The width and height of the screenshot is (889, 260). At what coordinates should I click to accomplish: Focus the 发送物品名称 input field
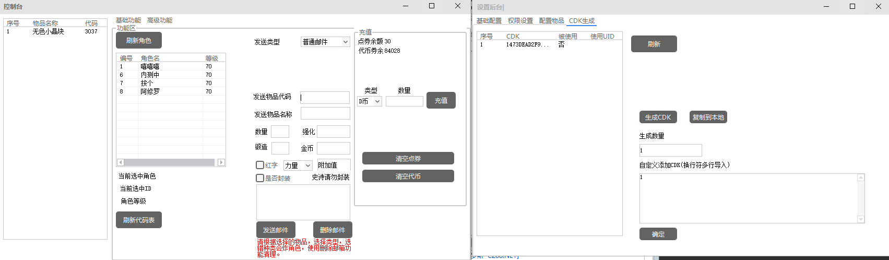(x=325, y=113)
